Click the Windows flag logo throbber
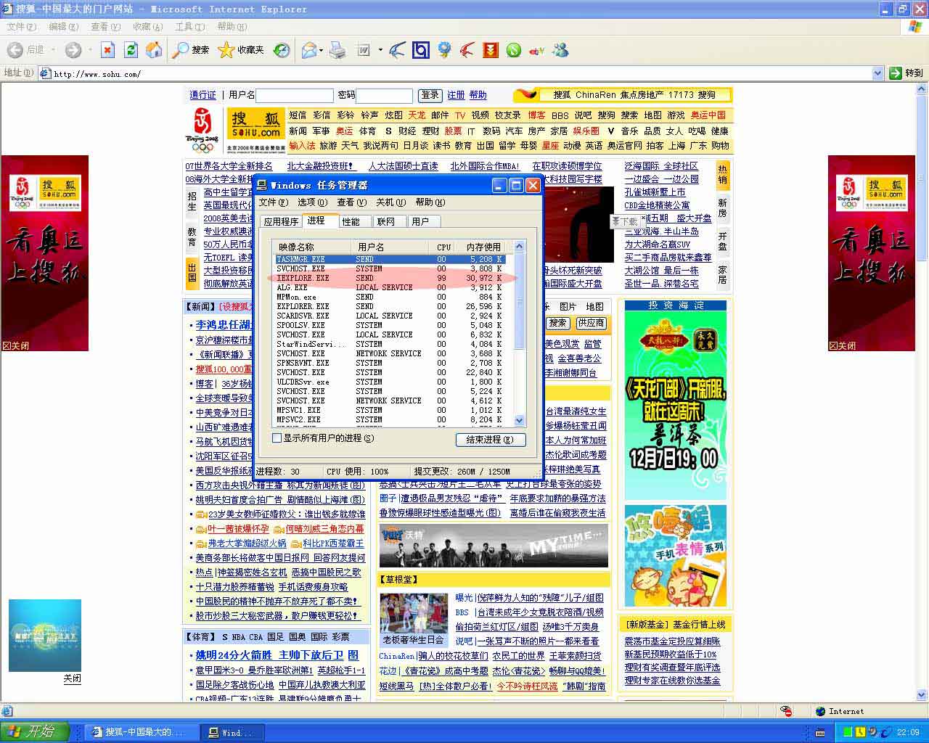This screenshot has width=929, height=743. [914, 27]
